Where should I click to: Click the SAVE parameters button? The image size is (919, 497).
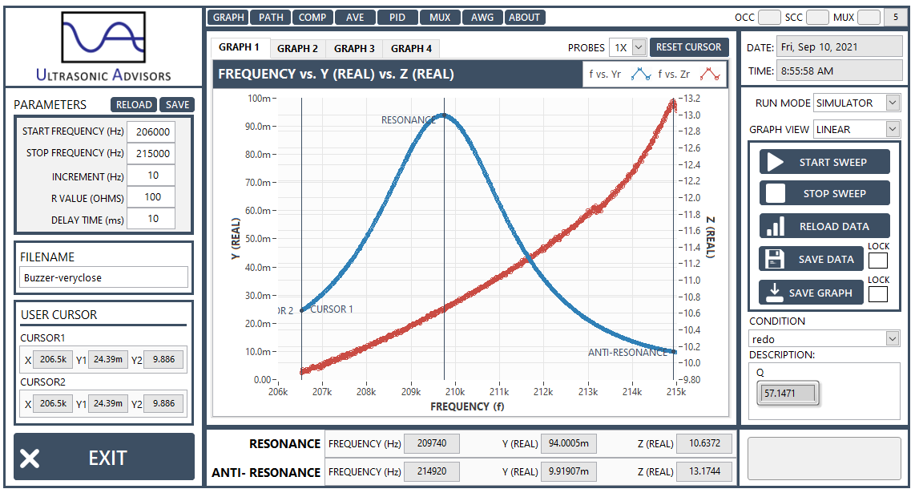177,105
